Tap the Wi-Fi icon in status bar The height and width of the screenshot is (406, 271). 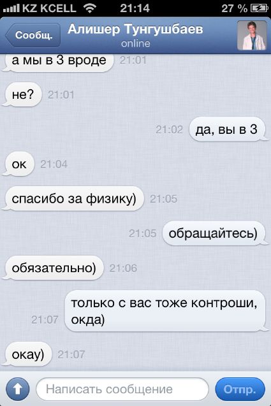coord(90,8)
